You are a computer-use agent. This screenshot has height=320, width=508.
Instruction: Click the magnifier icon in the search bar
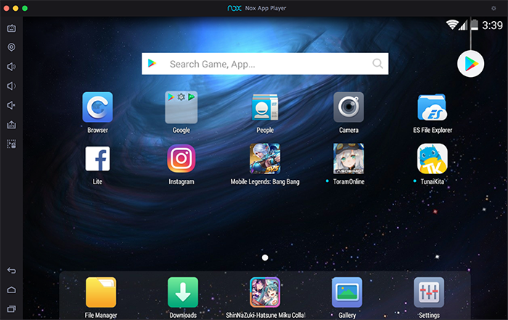coord(377,64)
